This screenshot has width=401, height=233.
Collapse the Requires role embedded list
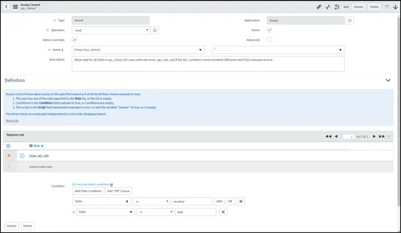[389, 137]
